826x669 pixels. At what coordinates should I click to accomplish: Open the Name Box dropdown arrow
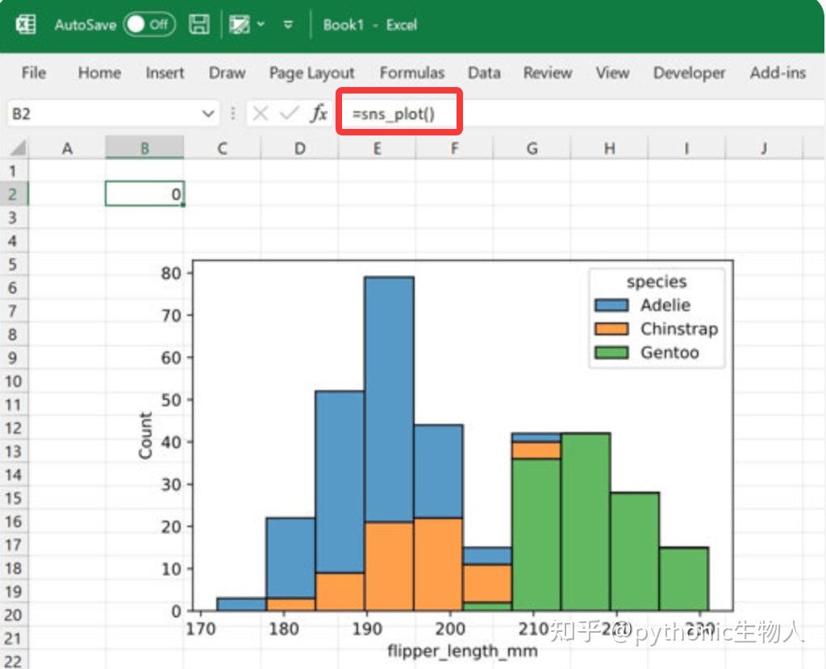click(209, 113)
